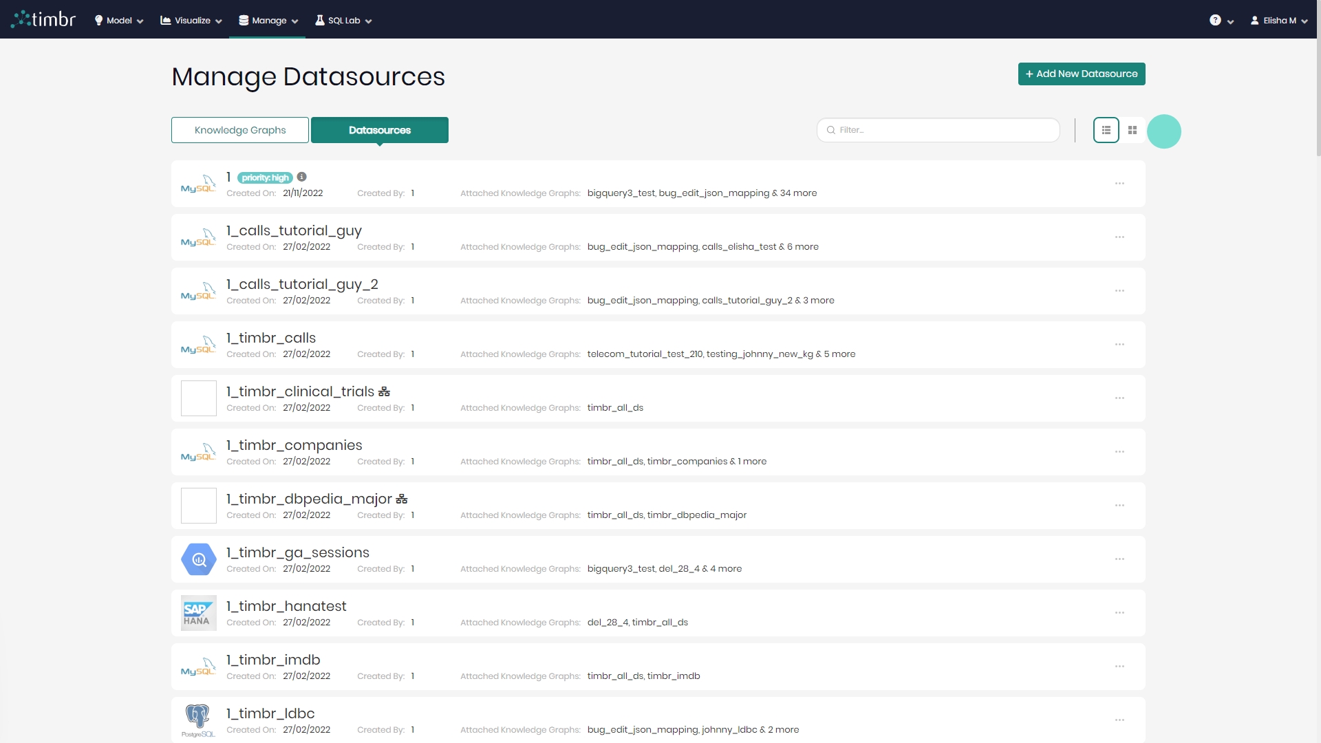
Task: Switch to grid view layout
Action: coord(1132,130)
